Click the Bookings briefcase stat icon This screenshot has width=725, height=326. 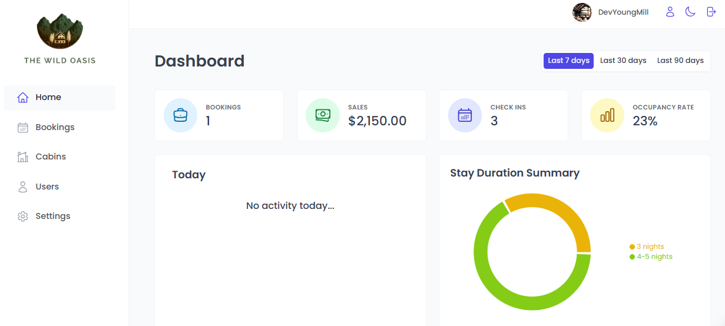click(180, 115)
